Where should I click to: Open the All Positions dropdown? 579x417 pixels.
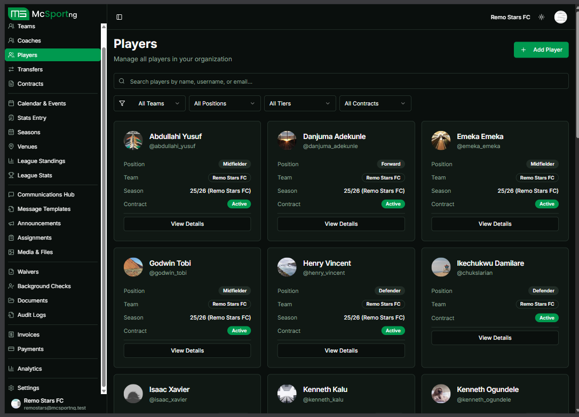225,103
